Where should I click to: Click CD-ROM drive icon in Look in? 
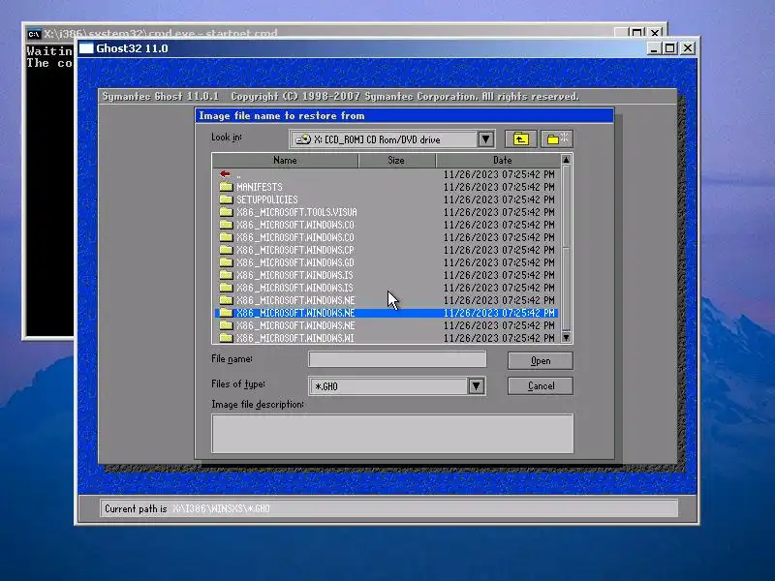(x=303, y=139)
